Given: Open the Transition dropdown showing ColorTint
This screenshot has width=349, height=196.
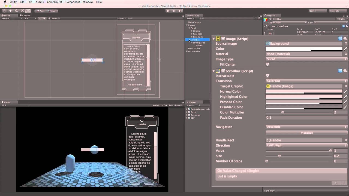Looking at the screenshot, I should click(x=306, y=81).
